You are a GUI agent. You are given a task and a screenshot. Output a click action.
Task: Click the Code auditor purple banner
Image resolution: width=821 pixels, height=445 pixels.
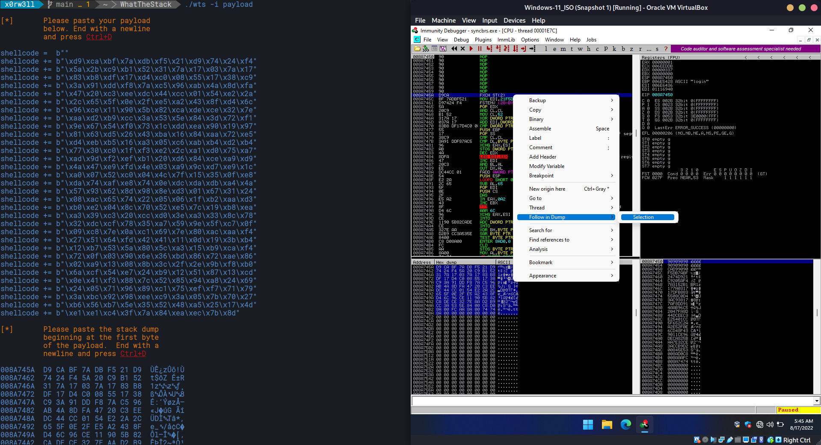[745, 49]
